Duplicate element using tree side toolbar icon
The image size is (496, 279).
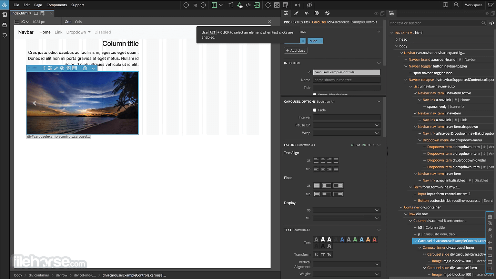490,223
